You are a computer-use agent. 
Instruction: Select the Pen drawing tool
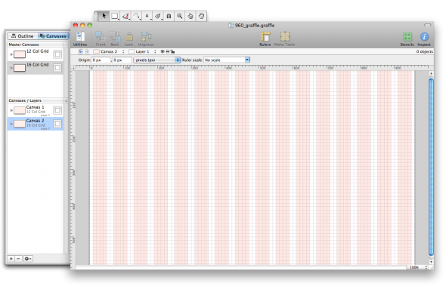[x=125, y=16]
